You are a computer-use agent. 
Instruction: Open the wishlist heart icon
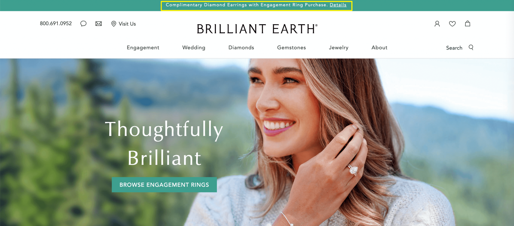click(x=452, y=24)
